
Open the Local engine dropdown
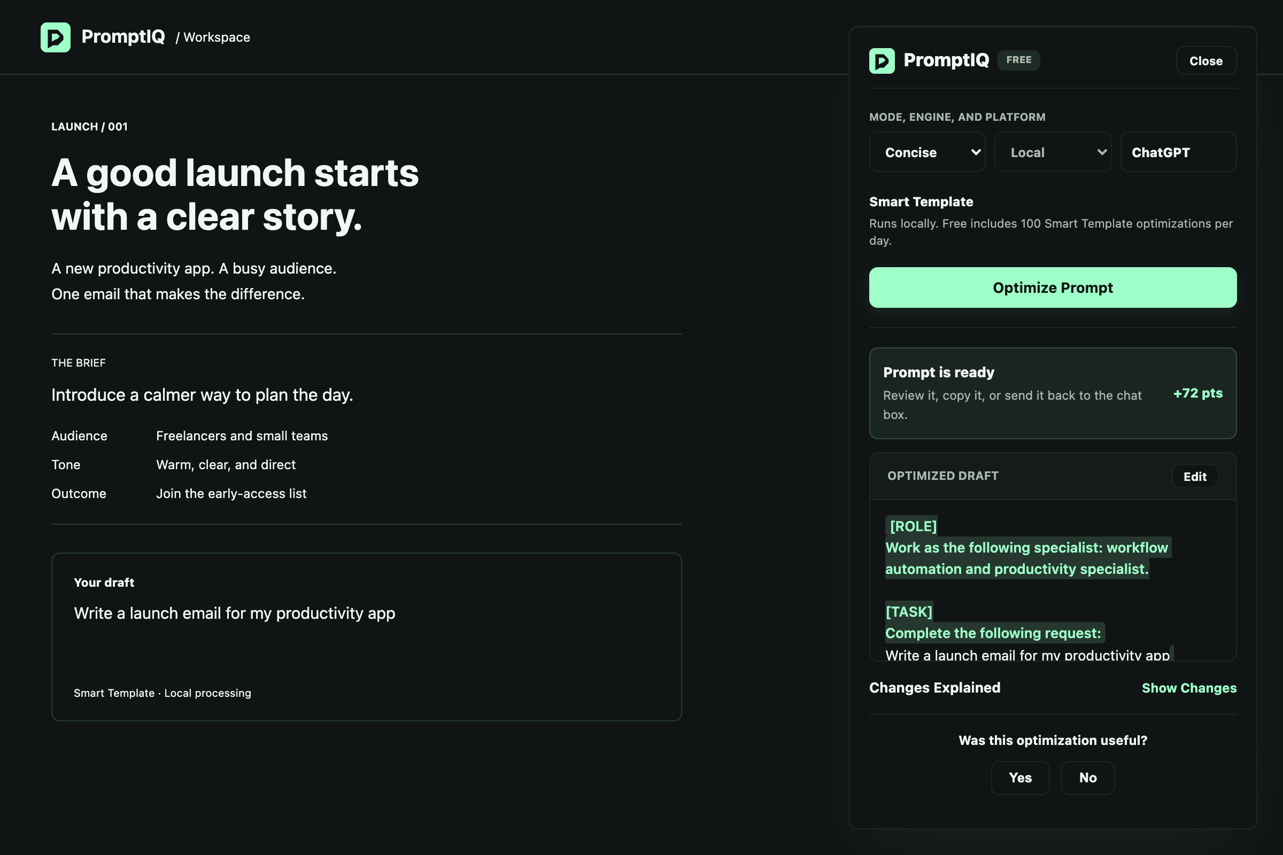(1052, 152)
